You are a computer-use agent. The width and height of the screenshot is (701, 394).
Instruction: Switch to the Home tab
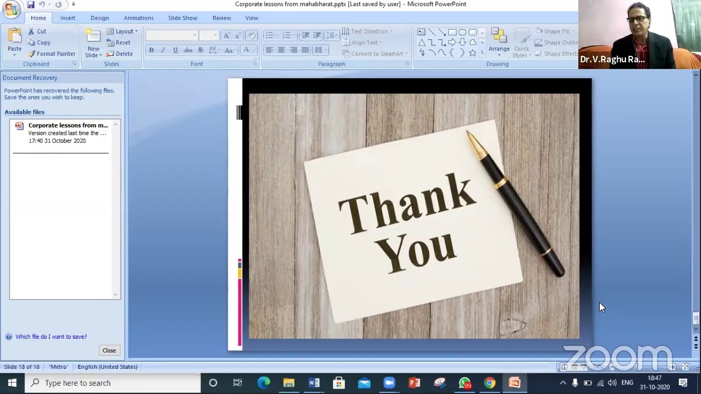(x=38, y=18)
